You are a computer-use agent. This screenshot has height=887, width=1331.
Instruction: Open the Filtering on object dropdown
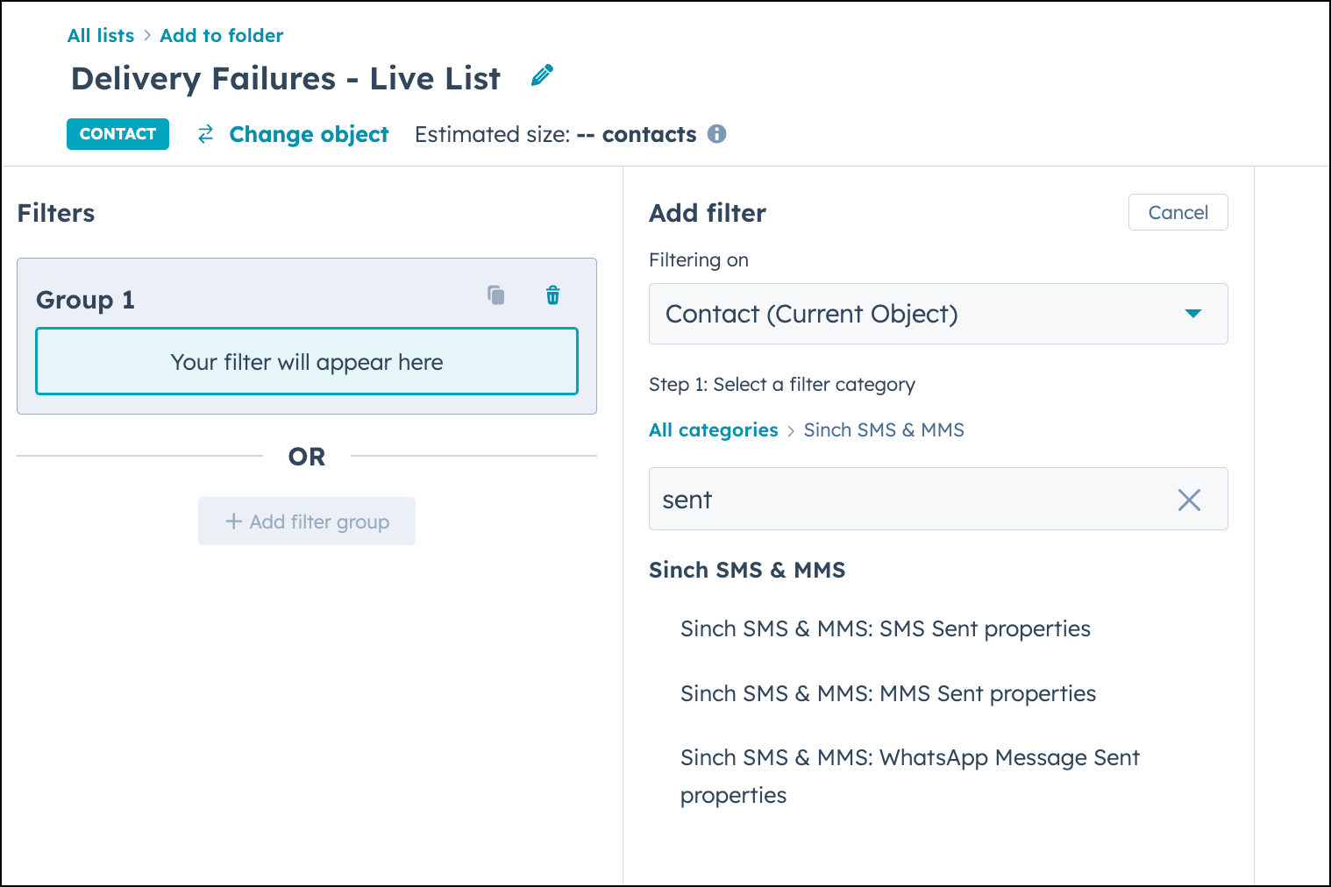click(x=937, y=314)
